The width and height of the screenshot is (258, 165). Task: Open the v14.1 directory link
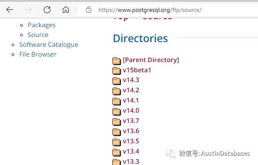pos(131,100)
